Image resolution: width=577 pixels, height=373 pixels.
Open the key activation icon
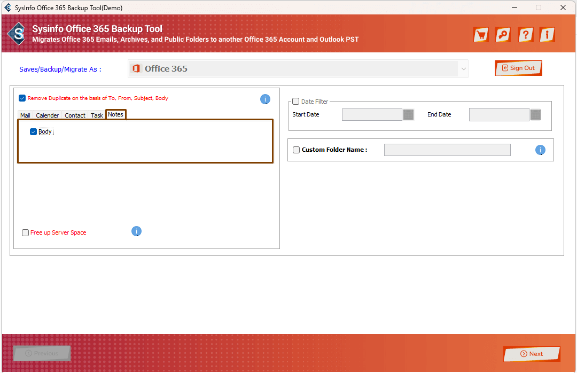tap(503, 35)
